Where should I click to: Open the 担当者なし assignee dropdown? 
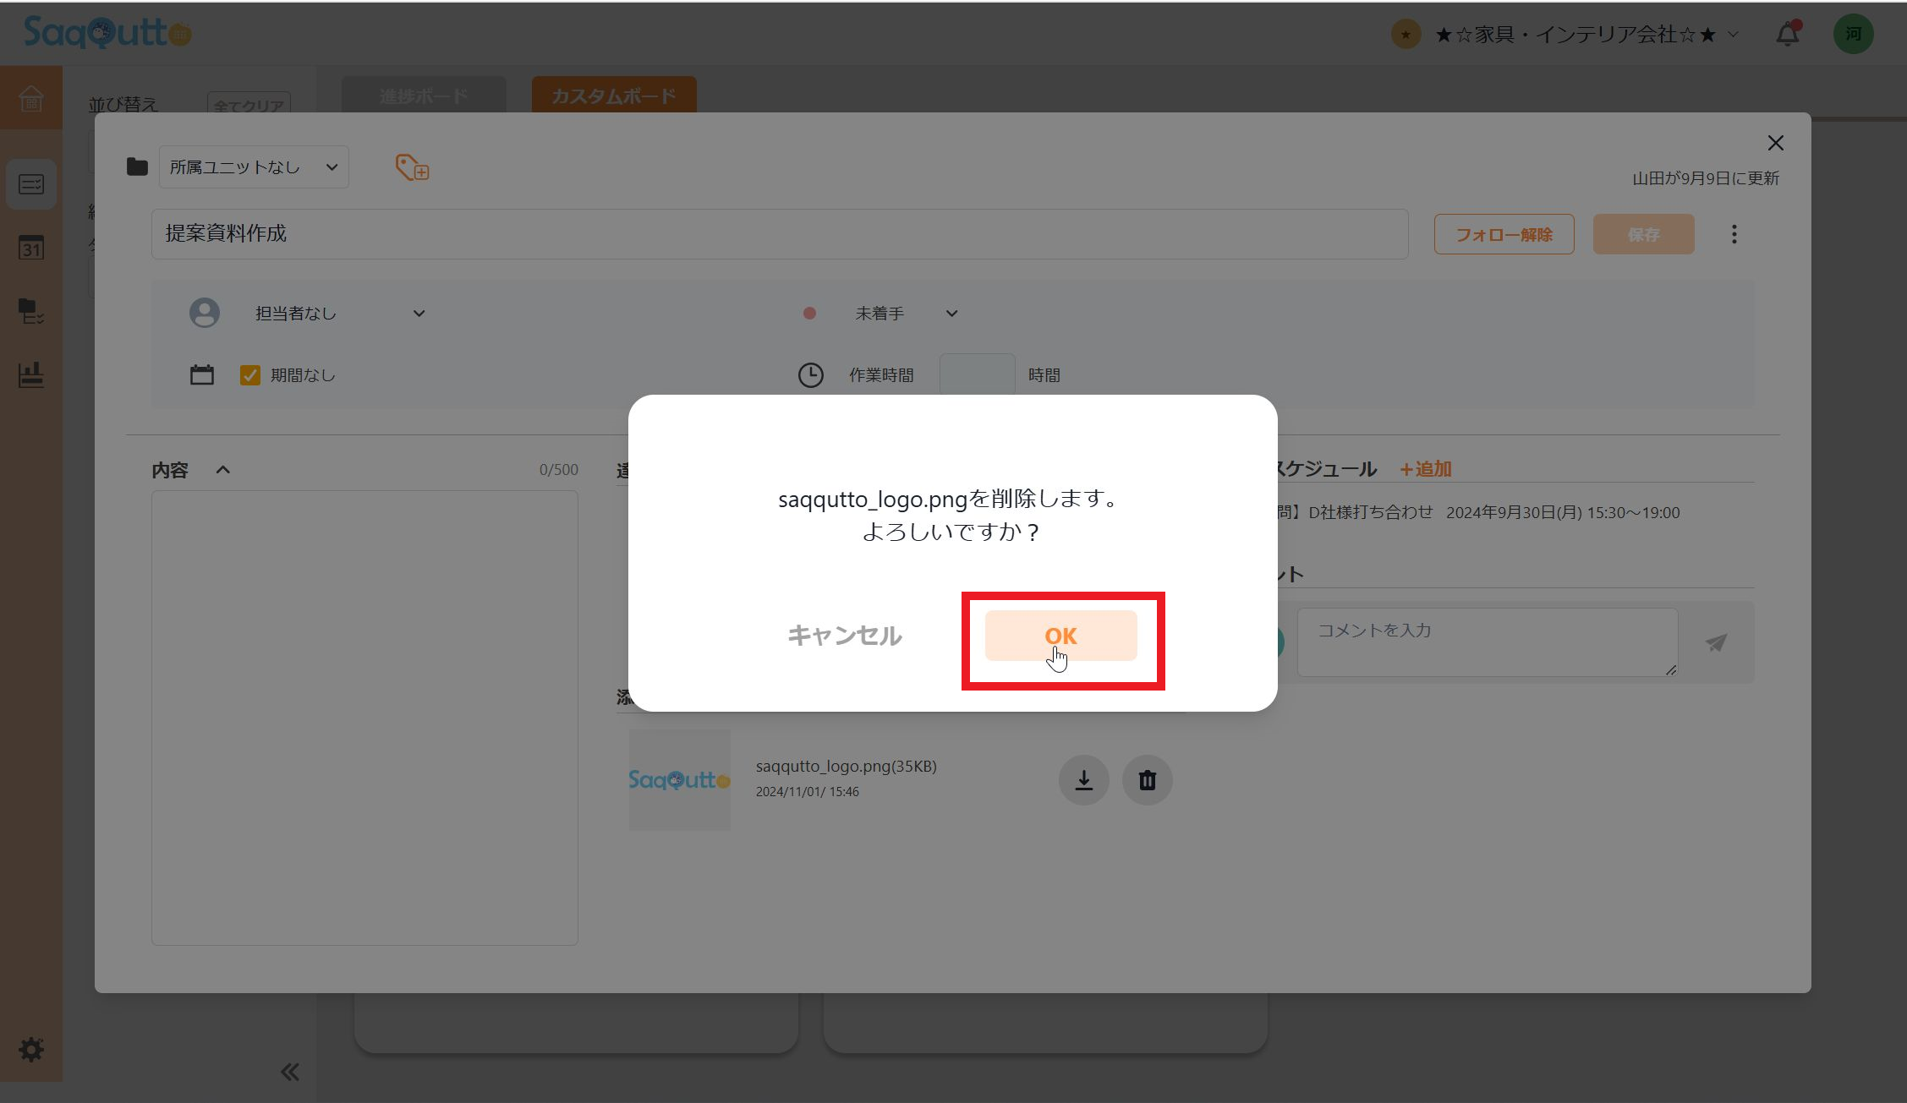pyautogui.click(x=338, y=314)
